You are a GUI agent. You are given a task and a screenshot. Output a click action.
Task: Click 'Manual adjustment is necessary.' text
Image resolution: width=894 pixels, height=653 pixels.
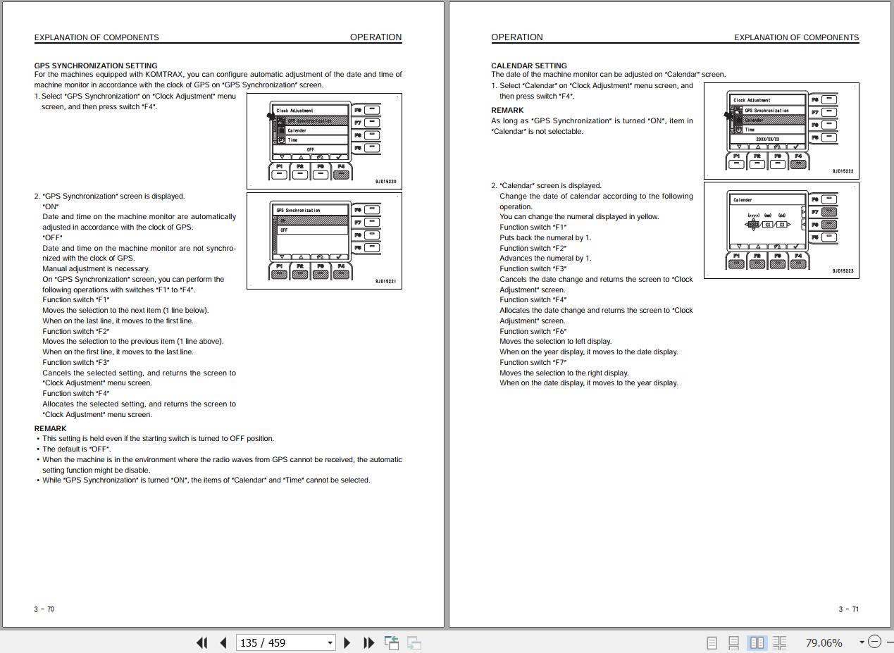96,268
